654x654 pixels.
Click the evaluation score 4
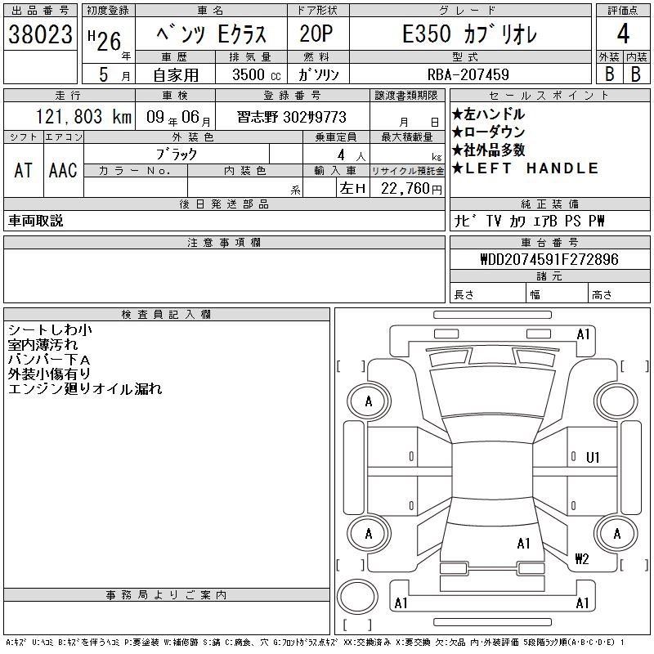coord(622,34)
